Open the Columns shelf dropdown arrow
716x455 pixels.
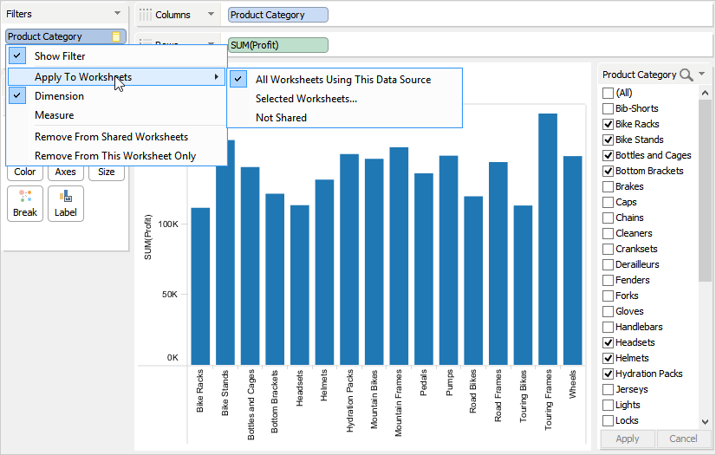coord(211,14)
